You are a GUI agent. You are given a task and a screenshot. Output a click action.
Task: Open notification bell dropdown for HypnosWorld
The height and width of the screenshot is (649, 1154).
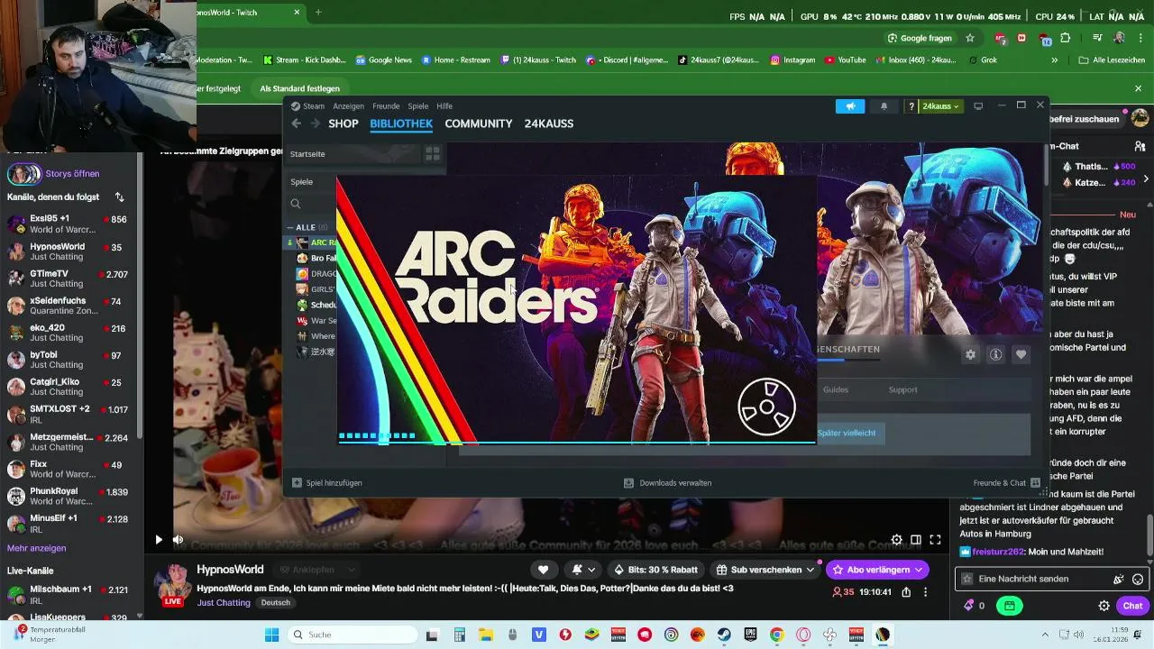[x=583, y=570]
